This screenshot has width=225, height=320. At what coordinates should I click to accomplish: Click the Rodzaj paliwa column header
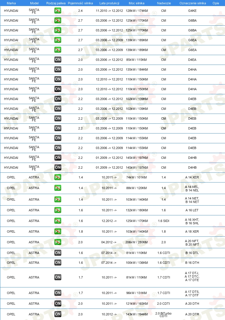[56, 3]
